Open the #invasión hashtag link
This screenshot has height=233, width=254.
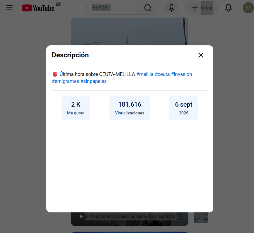(x=181, y=74)
